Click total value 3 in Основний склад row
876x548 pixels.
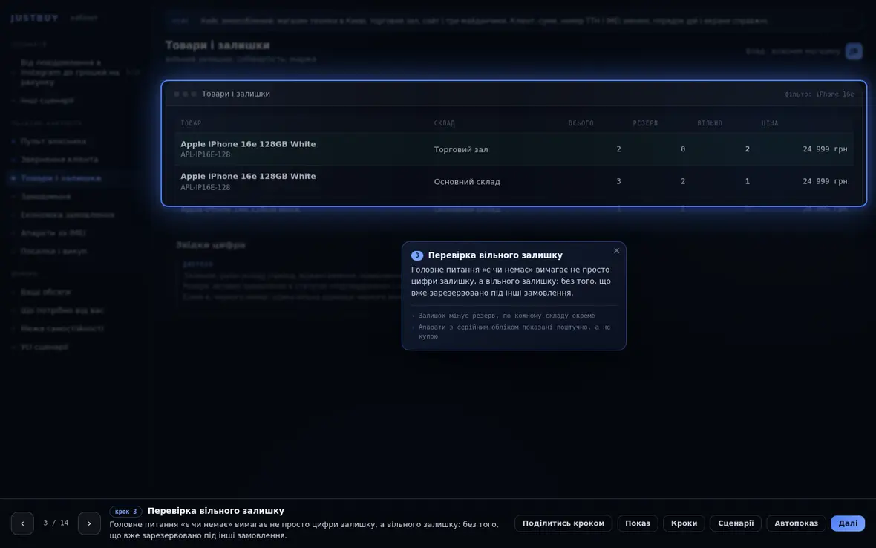(x=618, y=181)
